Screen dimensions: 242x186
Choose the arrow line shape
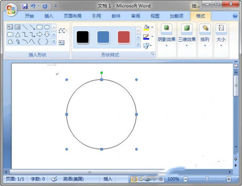[32, 27]
